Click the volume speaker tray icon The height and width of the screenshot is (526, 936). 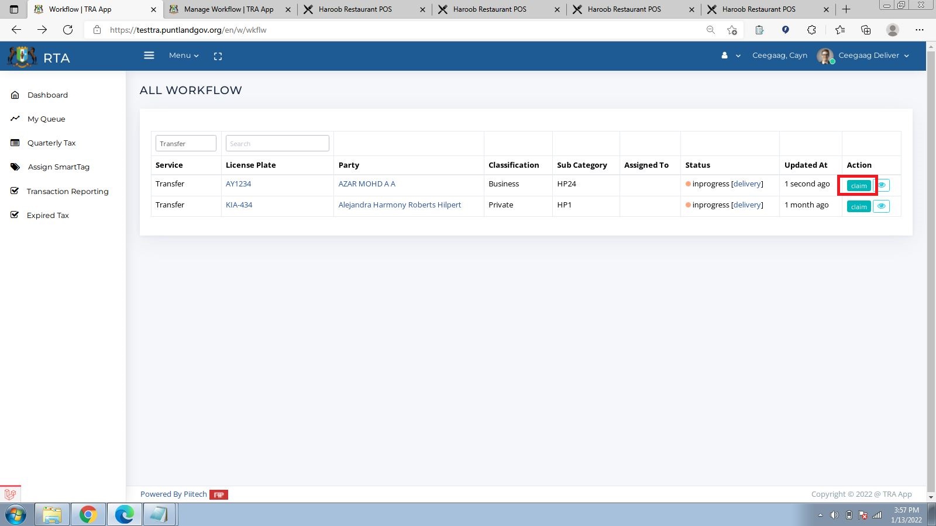[x=834, y=515]
